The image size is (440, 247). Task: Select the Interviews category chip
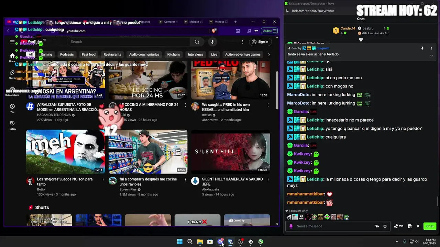(x=196, y=55)
